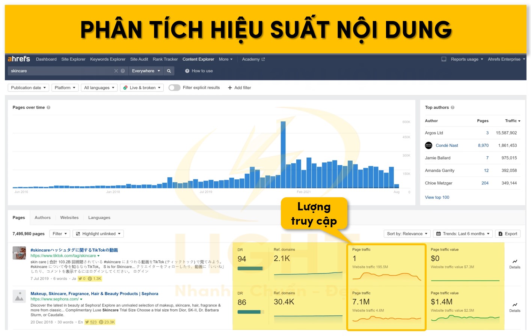
Task: Open Condé Nast author link
Action: click(x=447, y=145)
